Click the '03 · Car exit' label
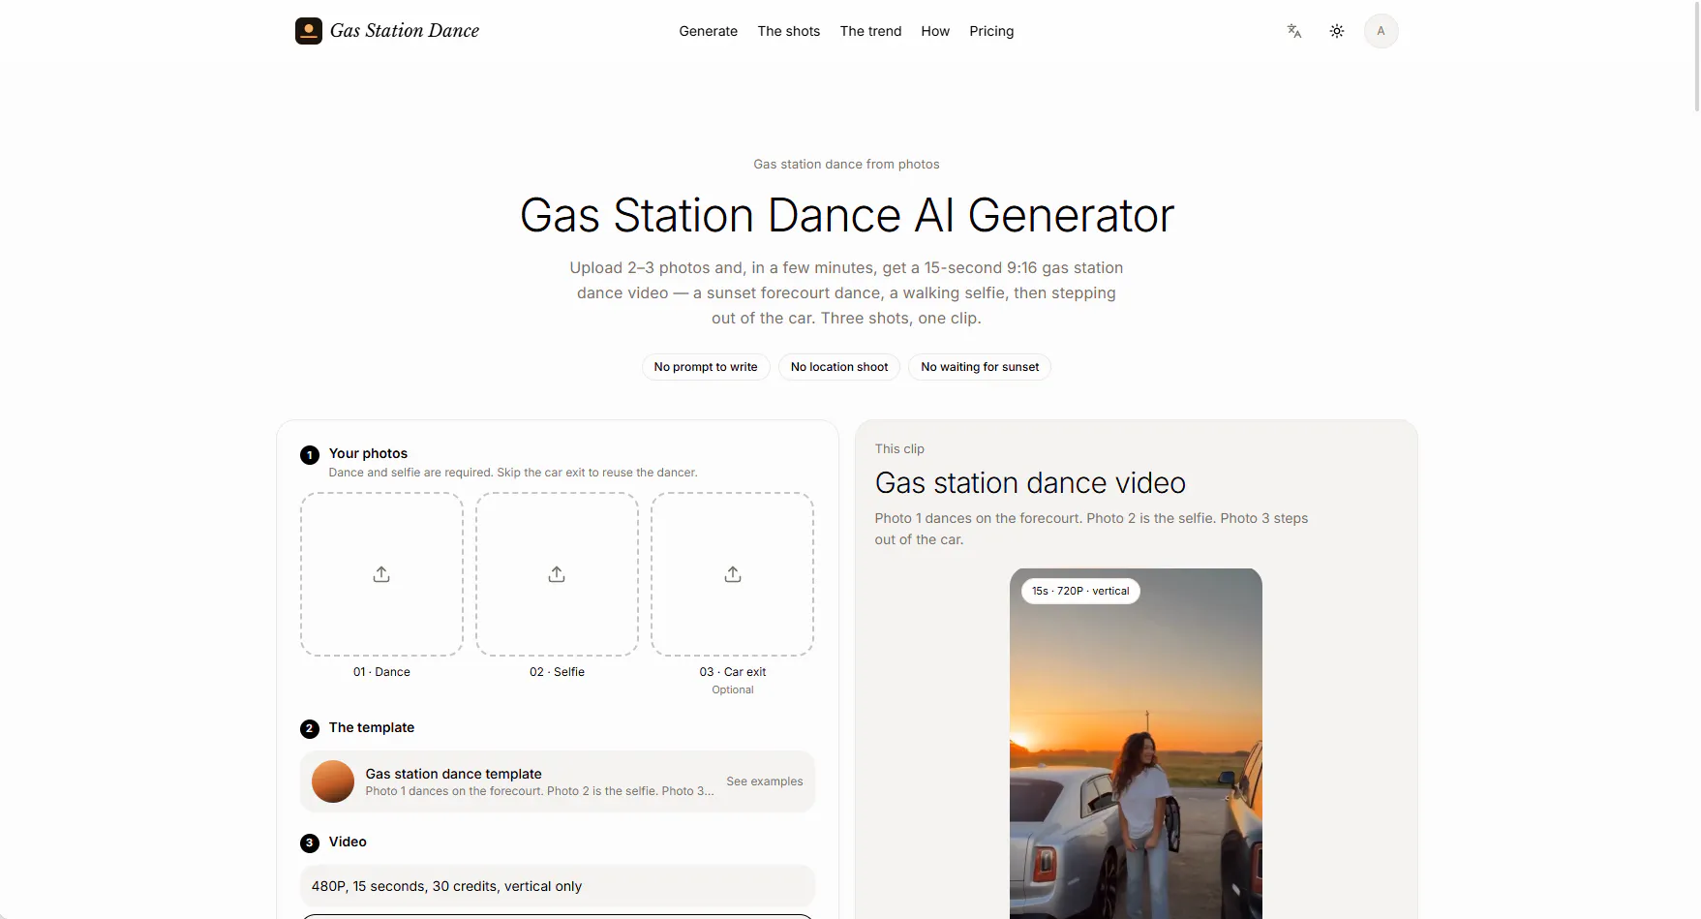This screenshot has height=919, width=1701. [x=733, y=672]
